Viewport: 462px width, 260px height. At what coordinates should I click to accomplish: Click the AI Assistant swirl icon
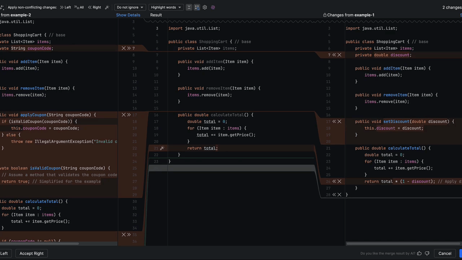tap(213, 7)
